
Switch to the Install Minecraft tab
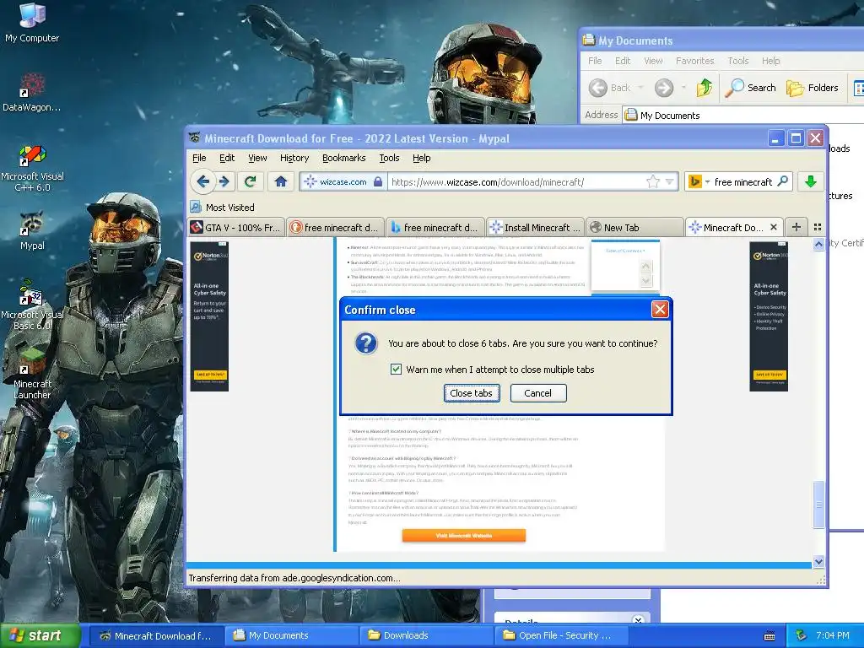pyautogui.click(x=535, y=227)
